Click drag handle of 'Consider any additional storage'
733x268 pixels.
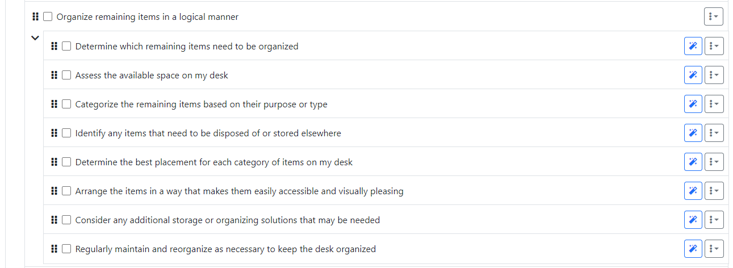(x=55, y=220)
